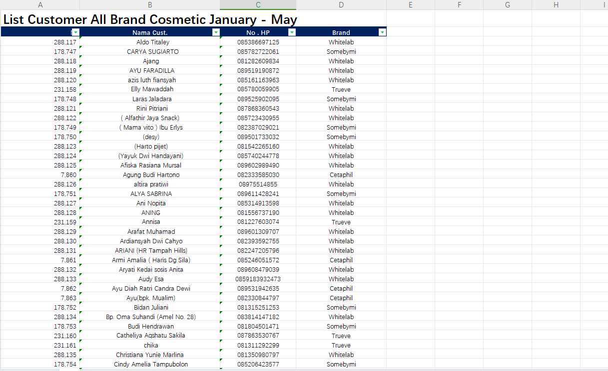Viewport: 608px width, 371px height.
Task: Select the ANING name cell
Action: pyautogui.click(x=150, y=213)
